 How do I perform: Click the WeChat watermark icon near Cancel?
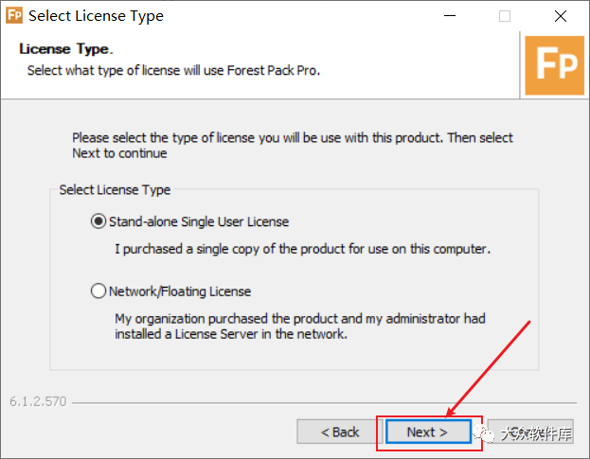(x=484, y=434)
